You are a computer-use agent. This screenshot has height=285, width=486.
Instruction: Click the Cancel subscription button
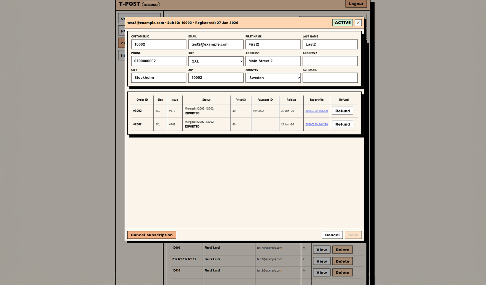pos(151,235)
